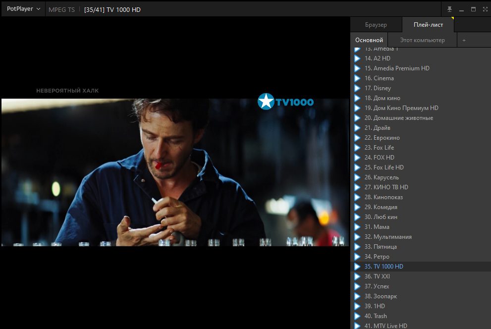Open the Этот компьютер tab

click(422, 40)
